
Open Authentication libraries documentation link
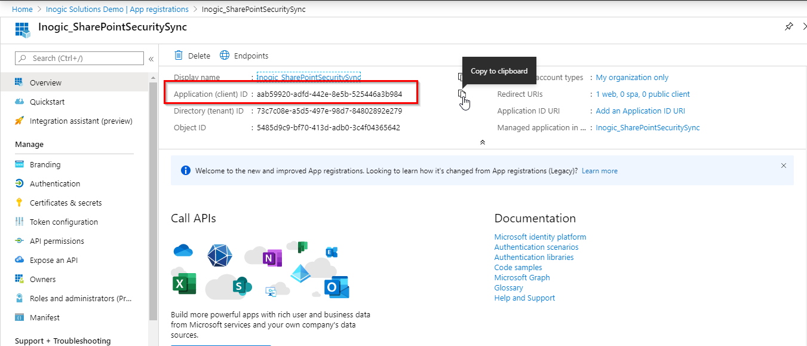click(x=534, y=257)
